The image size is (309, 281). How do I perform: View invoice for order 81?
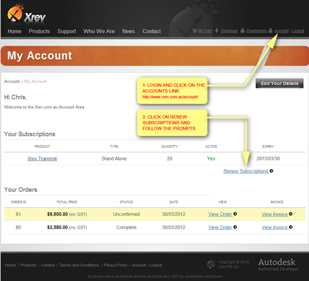pos(275,214)
